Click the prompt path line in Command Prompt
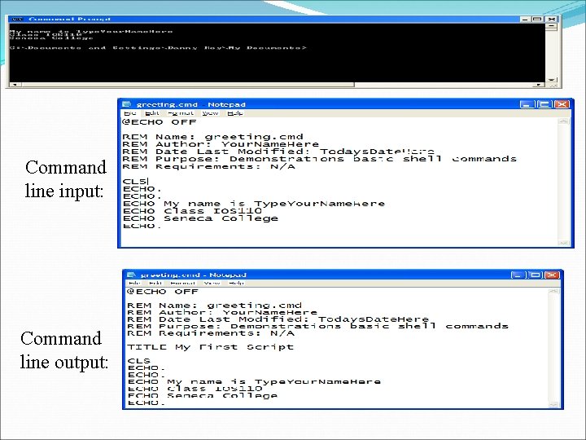 (x=158, y=47)
